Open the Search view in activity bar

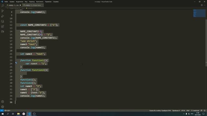pos(3,6)
